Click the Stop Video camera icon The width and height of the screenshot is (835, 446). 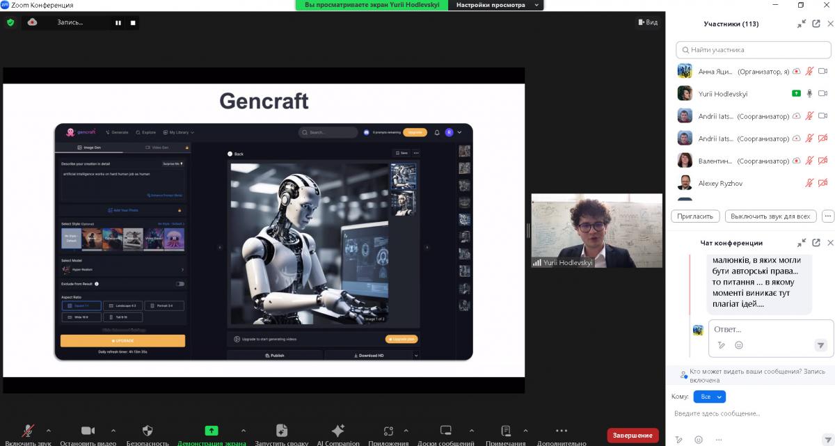click(88, 431)
